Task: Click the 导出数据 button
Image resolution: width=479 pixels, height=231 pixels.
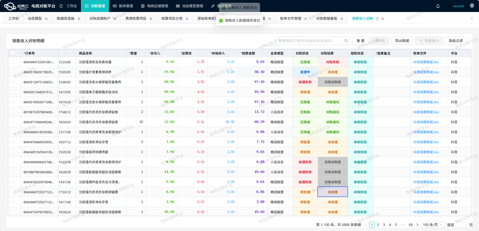Action: pos(402,41)
